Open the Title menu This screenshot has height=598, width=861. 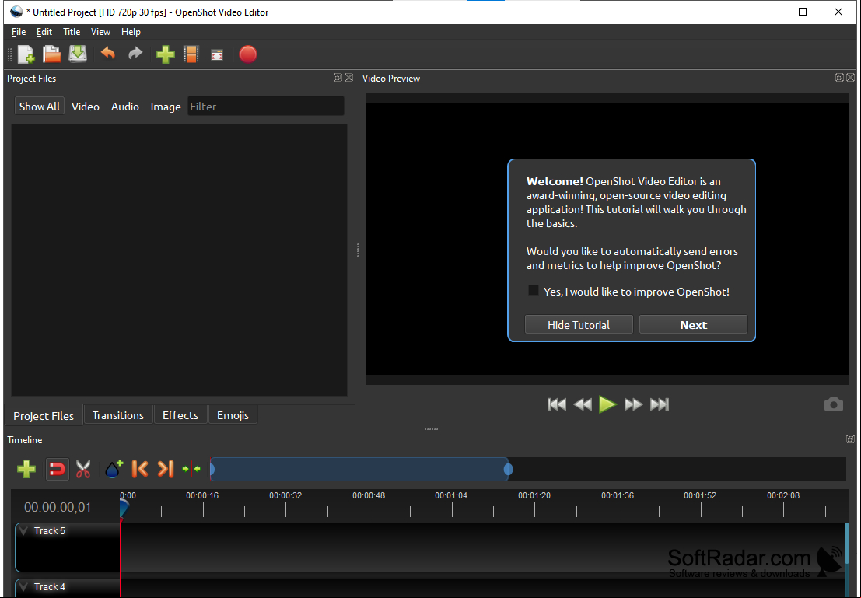tap(72, 32)
